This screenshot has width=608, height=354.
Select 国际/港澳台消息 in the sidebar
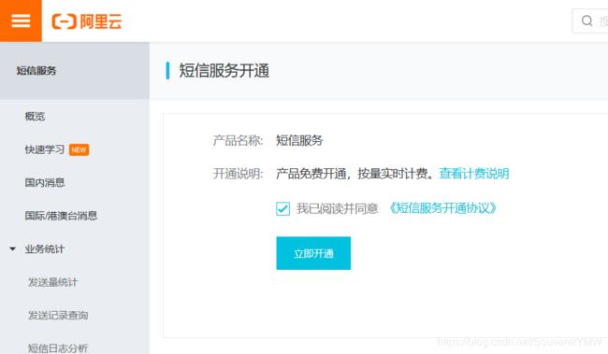[61, 216]
